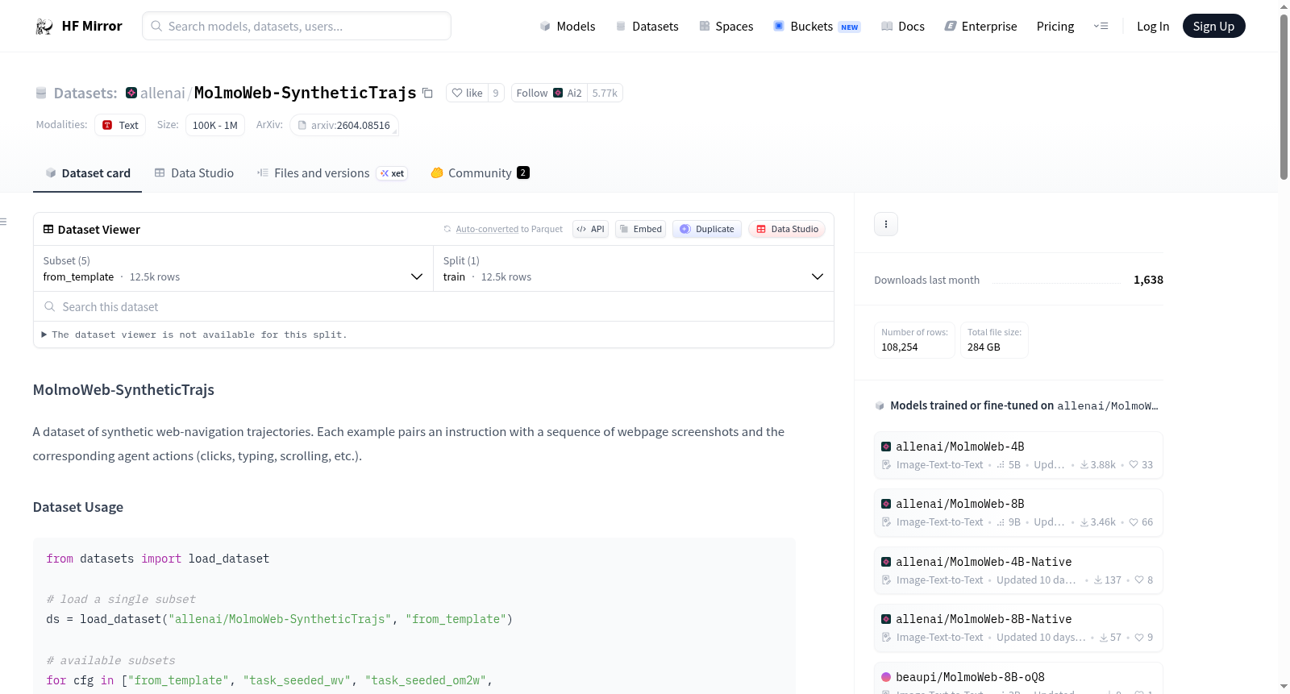Open the Dataset card tab
Screen dimensions: 1290x694
[x=87, y=173]
